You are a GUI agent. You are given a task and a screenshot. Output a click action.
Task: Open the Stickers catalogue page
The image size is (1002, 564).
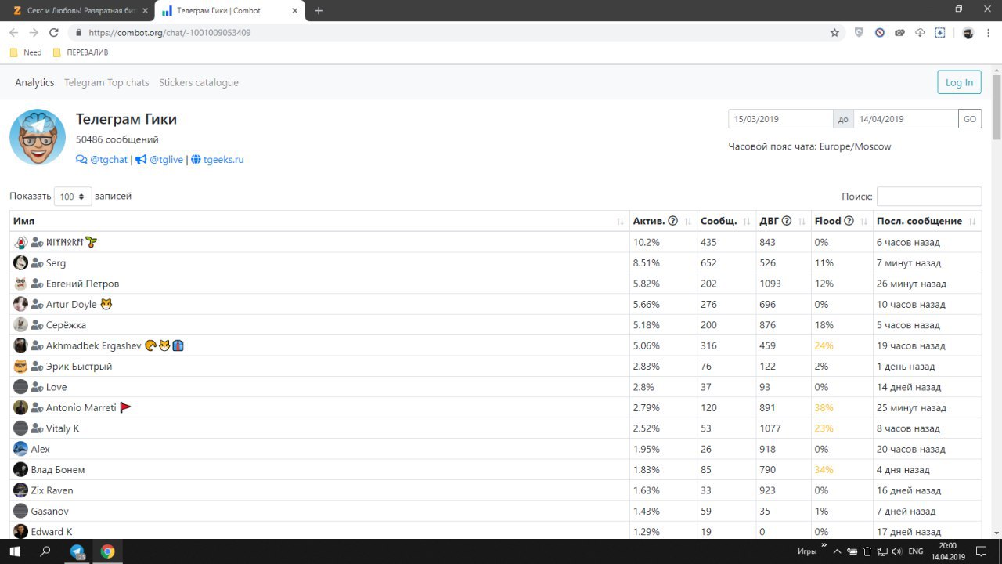point(199,82)
